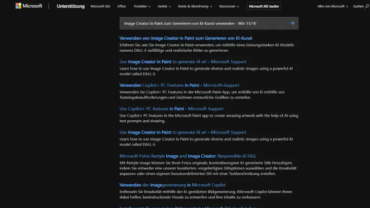Click description starting Use Copilot+ PC features in the Microsoft Paint
The image size is (370, 208).
coord(209,118)
